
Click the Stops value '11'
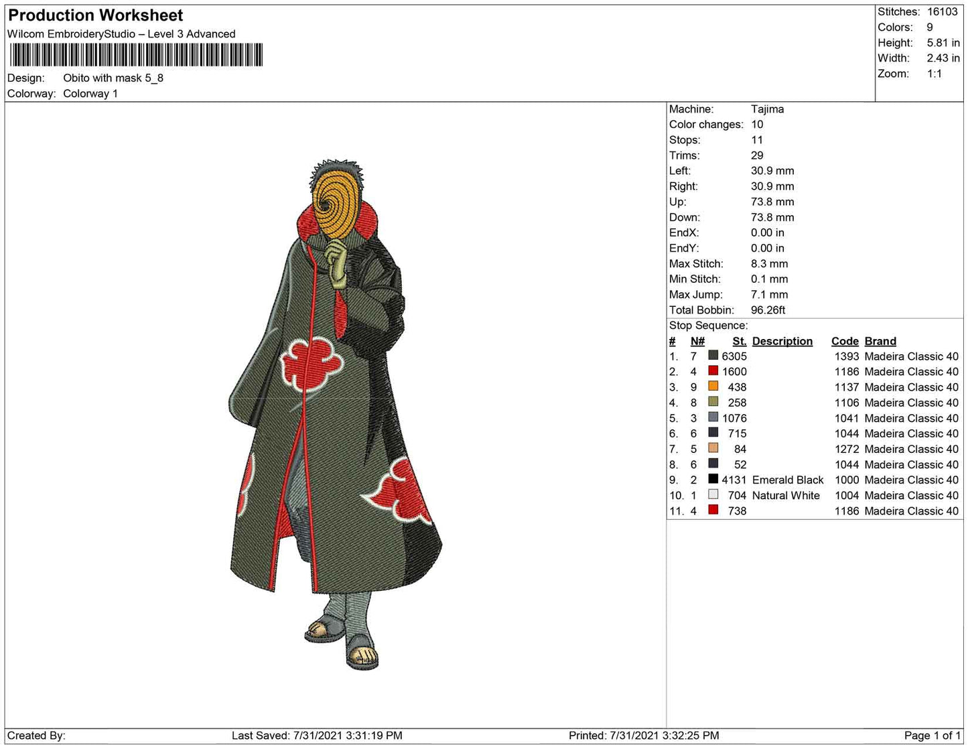point(757,140)
